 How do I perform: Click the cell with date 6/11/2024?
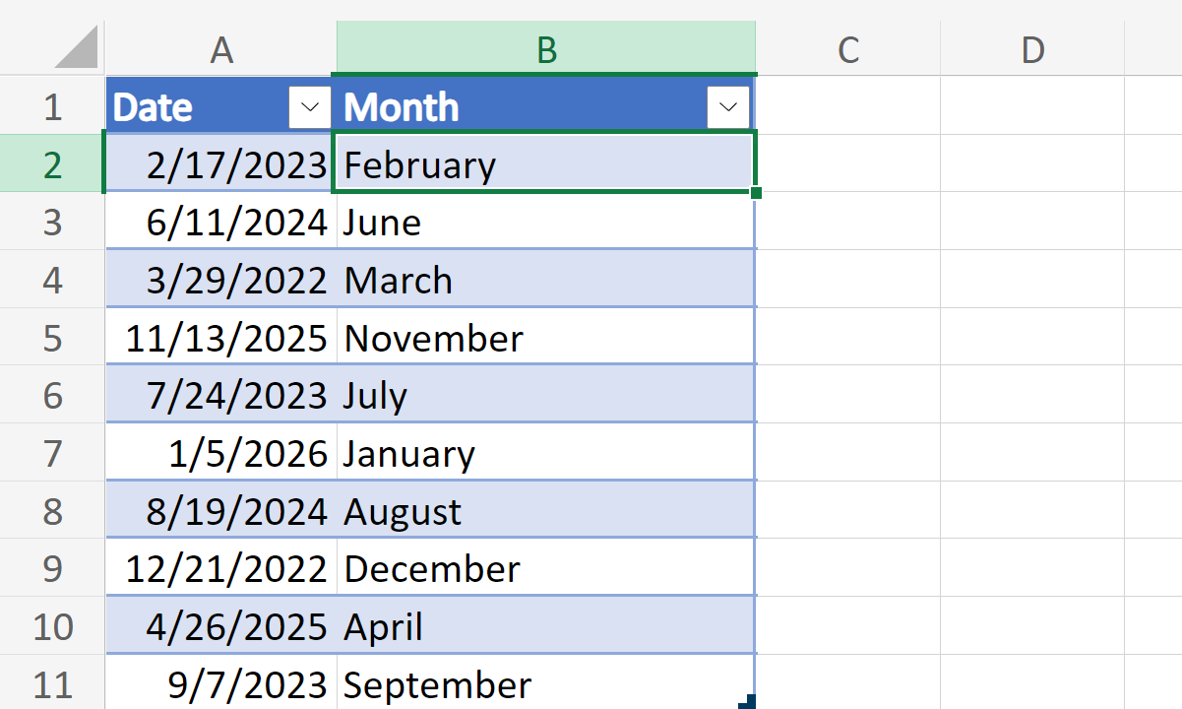[x=221, y=223]
